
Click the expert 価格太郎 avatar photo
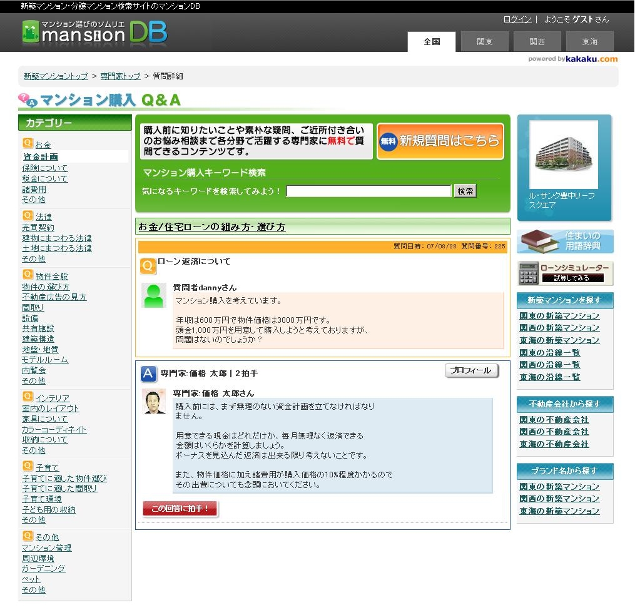tap(153, 401)
